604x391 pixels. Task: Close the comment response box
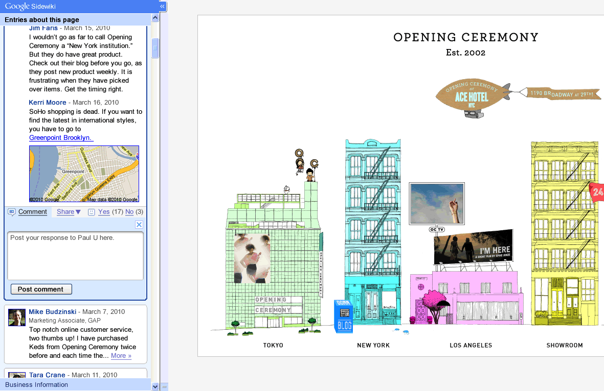pyautogui.click(x=139, y=225)
